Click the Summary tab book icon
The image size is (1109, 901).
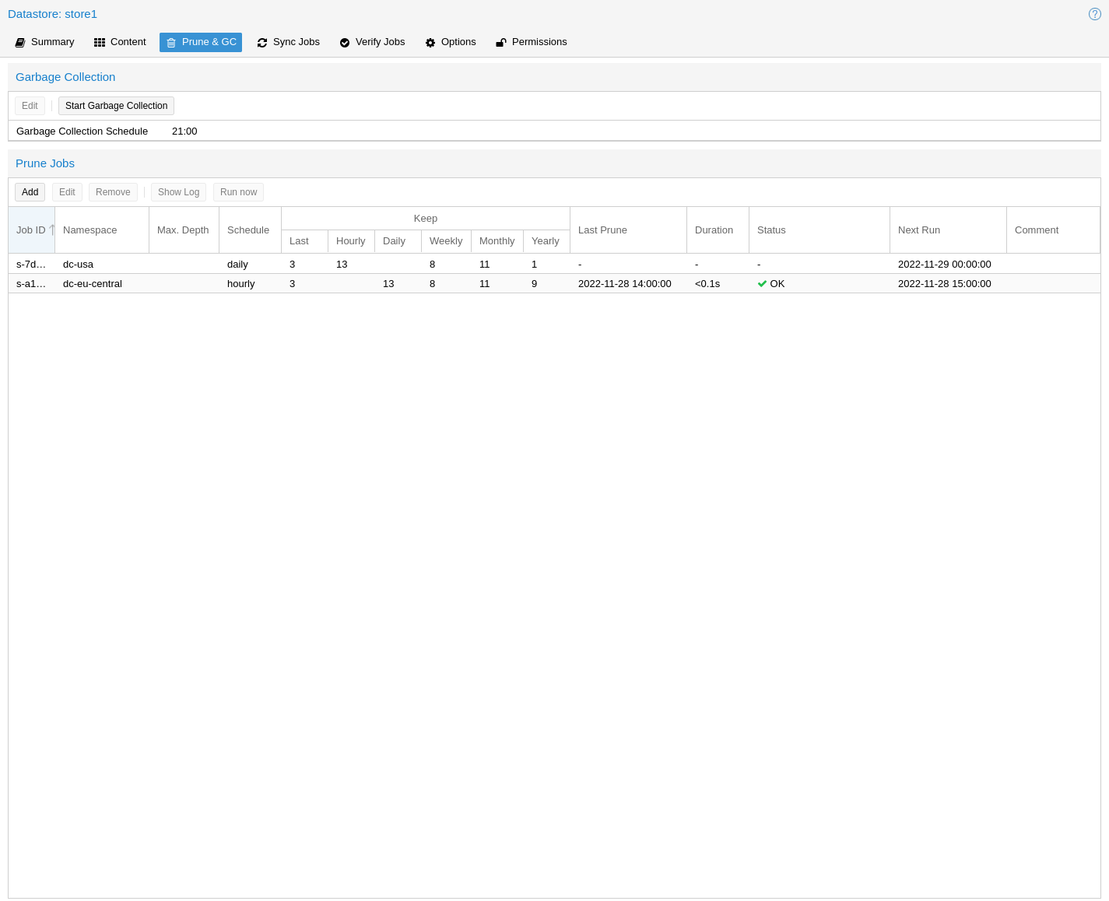point(20,43)
